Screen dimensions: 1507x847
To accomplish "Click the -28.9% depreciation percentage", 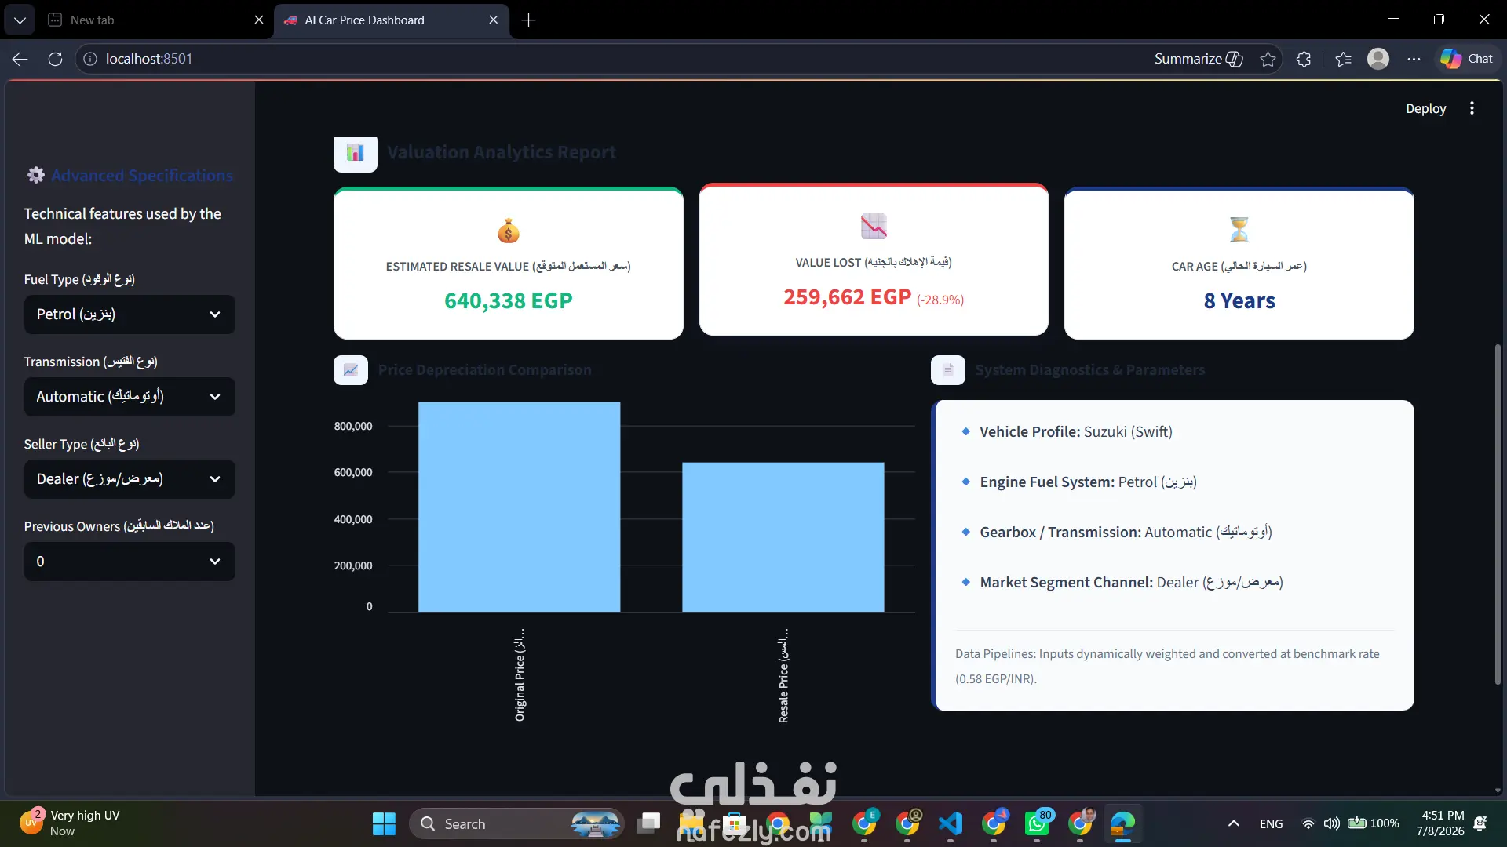I will point(940,300).
